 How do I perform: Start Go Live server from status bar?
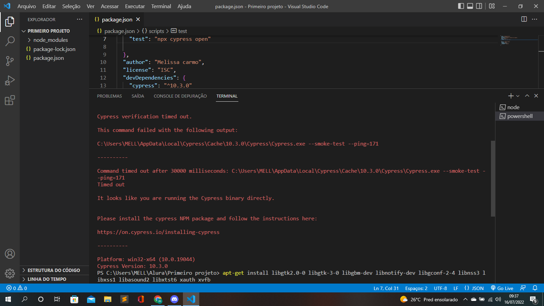point(502,288)
